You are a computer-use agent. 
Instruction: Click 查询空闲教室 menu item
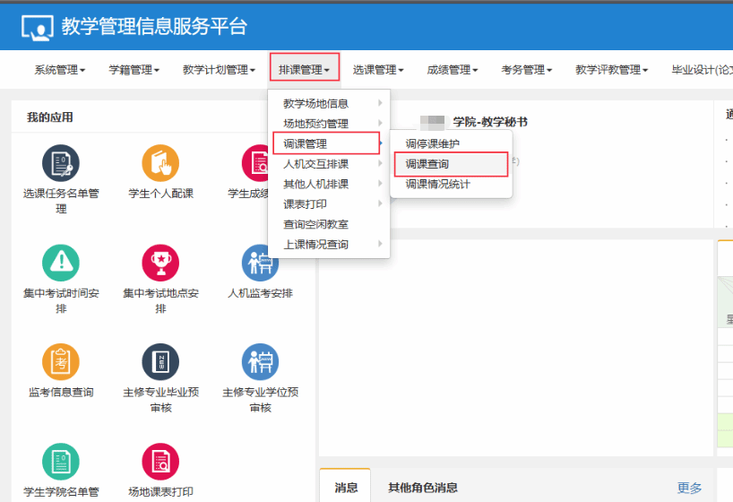[x=316, y=224]
